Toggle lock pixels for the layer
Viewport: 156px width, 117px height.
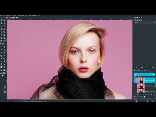coord(137,77)
